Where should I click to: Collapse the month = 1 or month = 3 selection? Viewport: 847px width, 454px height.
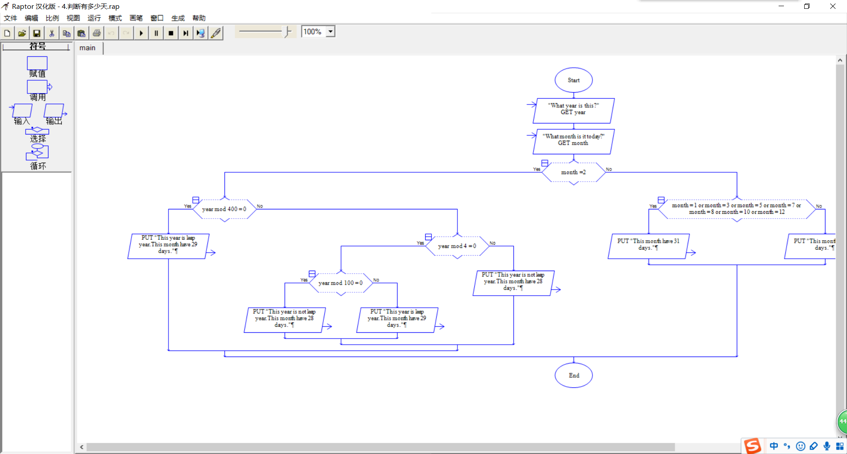661,200
